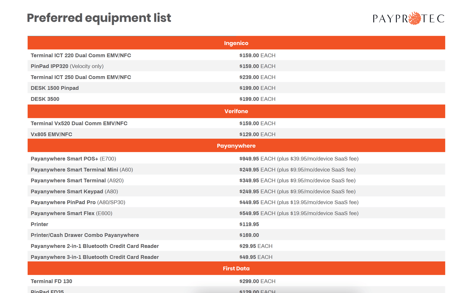Click the Payanywhere Smart Terminal Mini A60 label

[82, 169]
